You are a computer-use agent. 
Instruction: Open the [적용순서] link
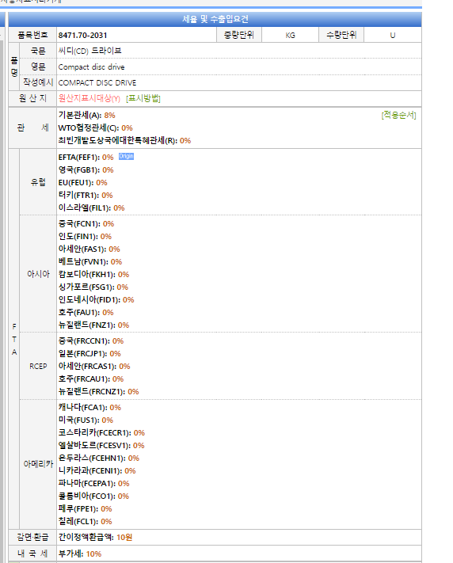398,116
